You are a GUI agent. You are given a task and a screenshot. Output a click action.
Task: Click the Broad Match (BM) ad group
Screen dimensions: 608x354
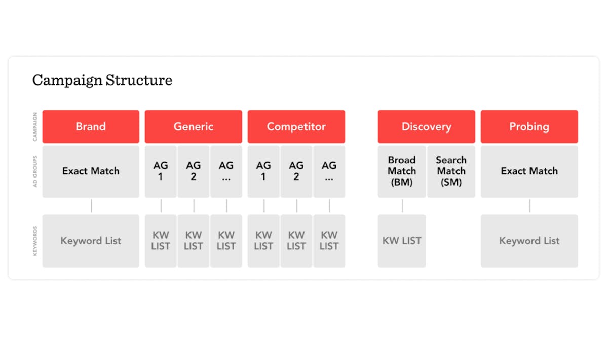(402, 171)
